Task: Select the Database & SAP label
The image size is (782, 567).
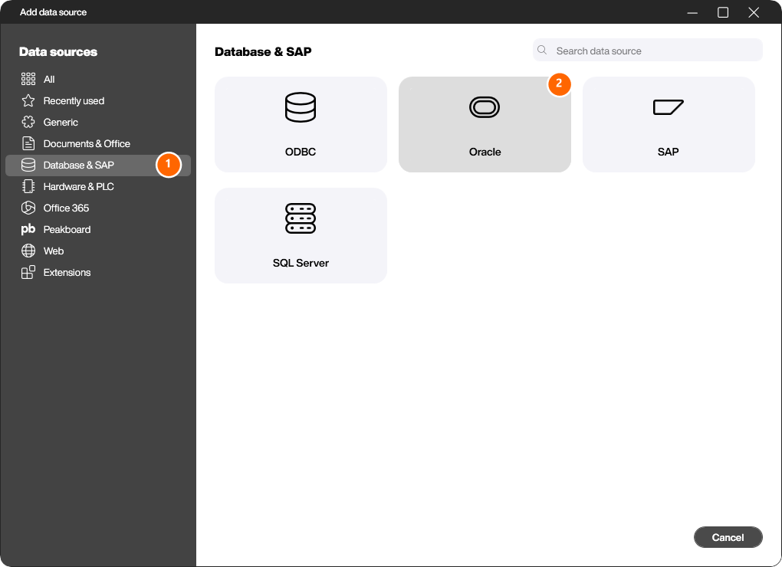Action: 79,165
